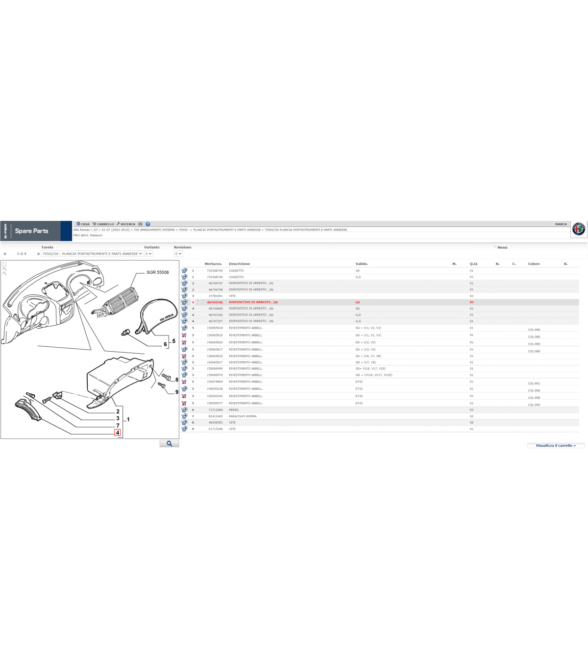Expand the Menù panel
The image size is (588, 672).
[502, 247]
